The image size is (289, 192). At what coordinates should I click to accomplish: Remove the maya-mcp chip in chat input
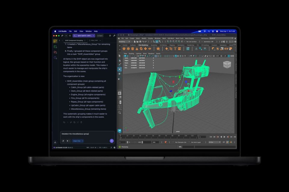[82, 141]
